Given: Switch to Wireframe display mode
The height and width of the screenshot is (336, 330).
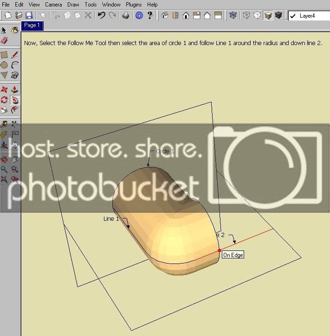Looking at the screenshot, I should (x=246, y=15).
